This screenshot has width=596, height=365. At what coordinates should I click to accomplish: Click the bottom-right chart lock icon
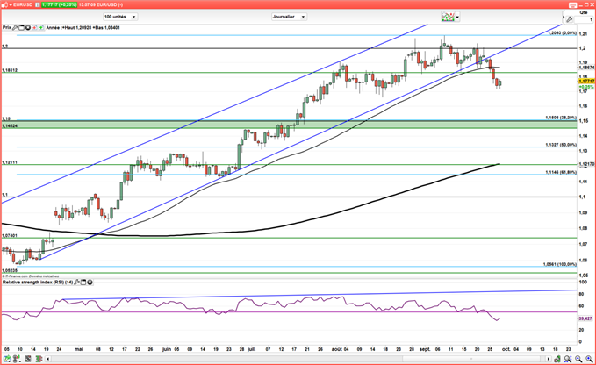(x=557, y=359)
